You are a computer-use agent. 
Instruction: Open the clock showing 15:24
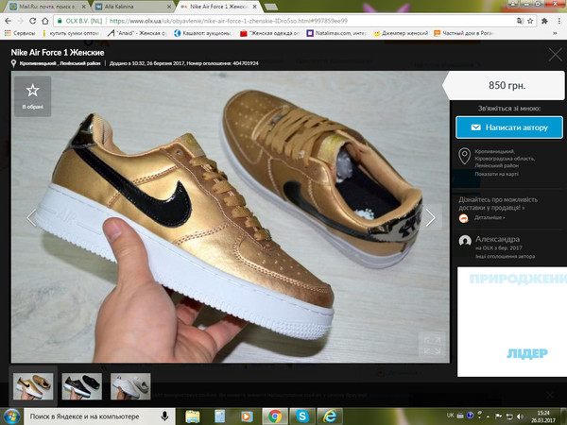[543, 416]
